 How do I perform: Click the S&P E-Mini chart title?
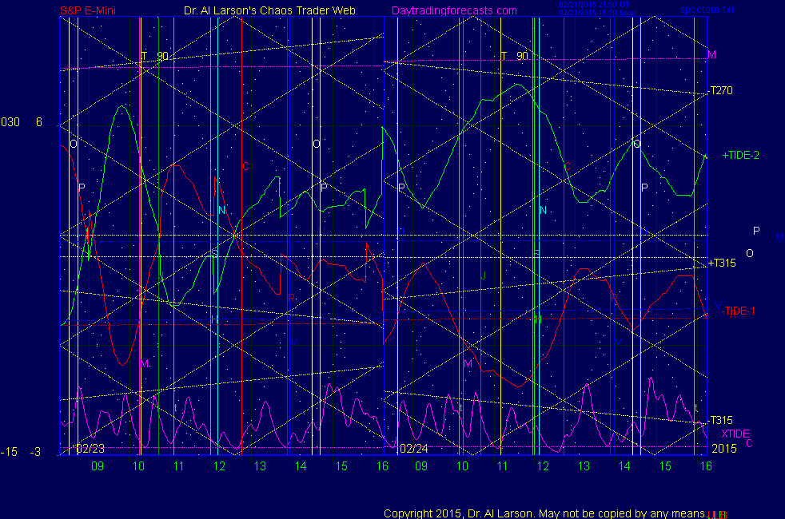pyautogui.click(x=94, y=10)
